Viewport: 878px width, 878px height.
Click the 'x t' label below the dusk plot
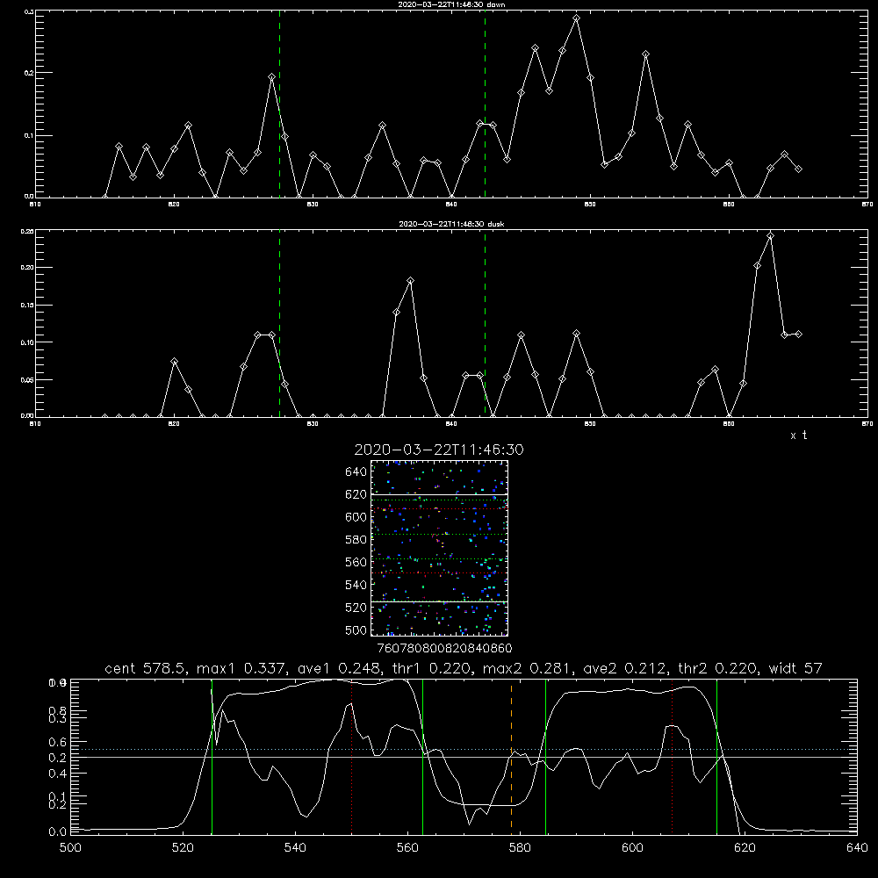pyautogui.click(x=798, y=435)
